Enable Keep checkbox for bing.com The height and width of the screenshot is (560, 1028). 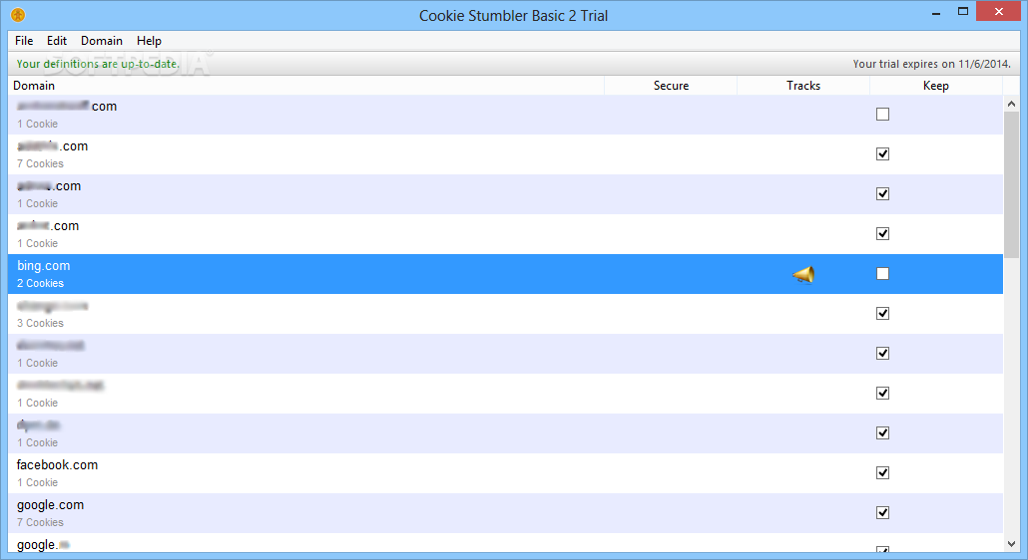[x=882, y=273]
